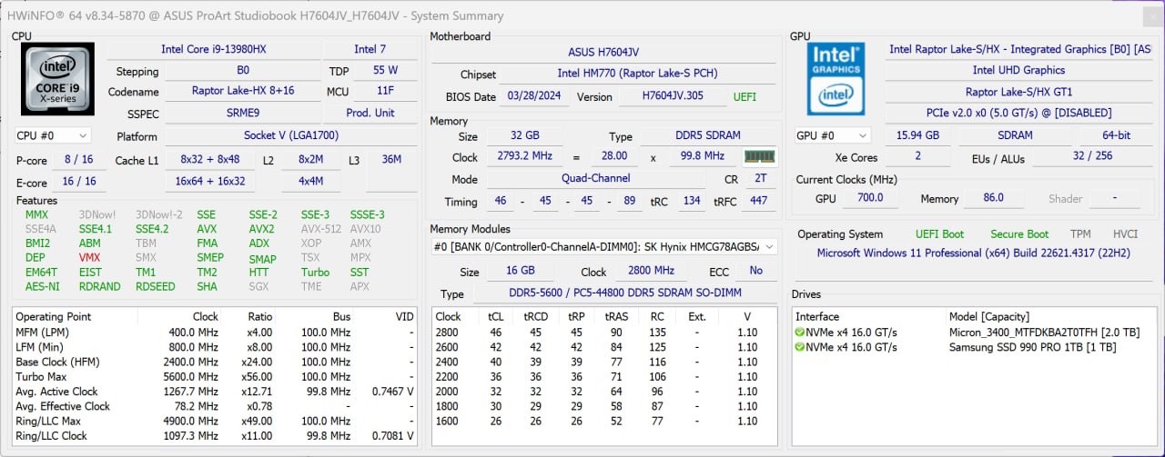The height and width of the screenshot is (457, 1165).
Task: Select the 1600 clock row in memory timings table
Action: pyautogui.click(x=604, y=421)
